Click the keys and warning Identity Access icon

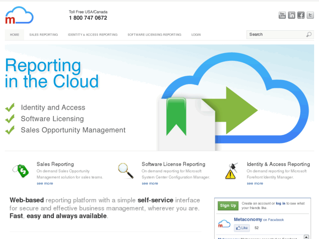coord(232,171)
